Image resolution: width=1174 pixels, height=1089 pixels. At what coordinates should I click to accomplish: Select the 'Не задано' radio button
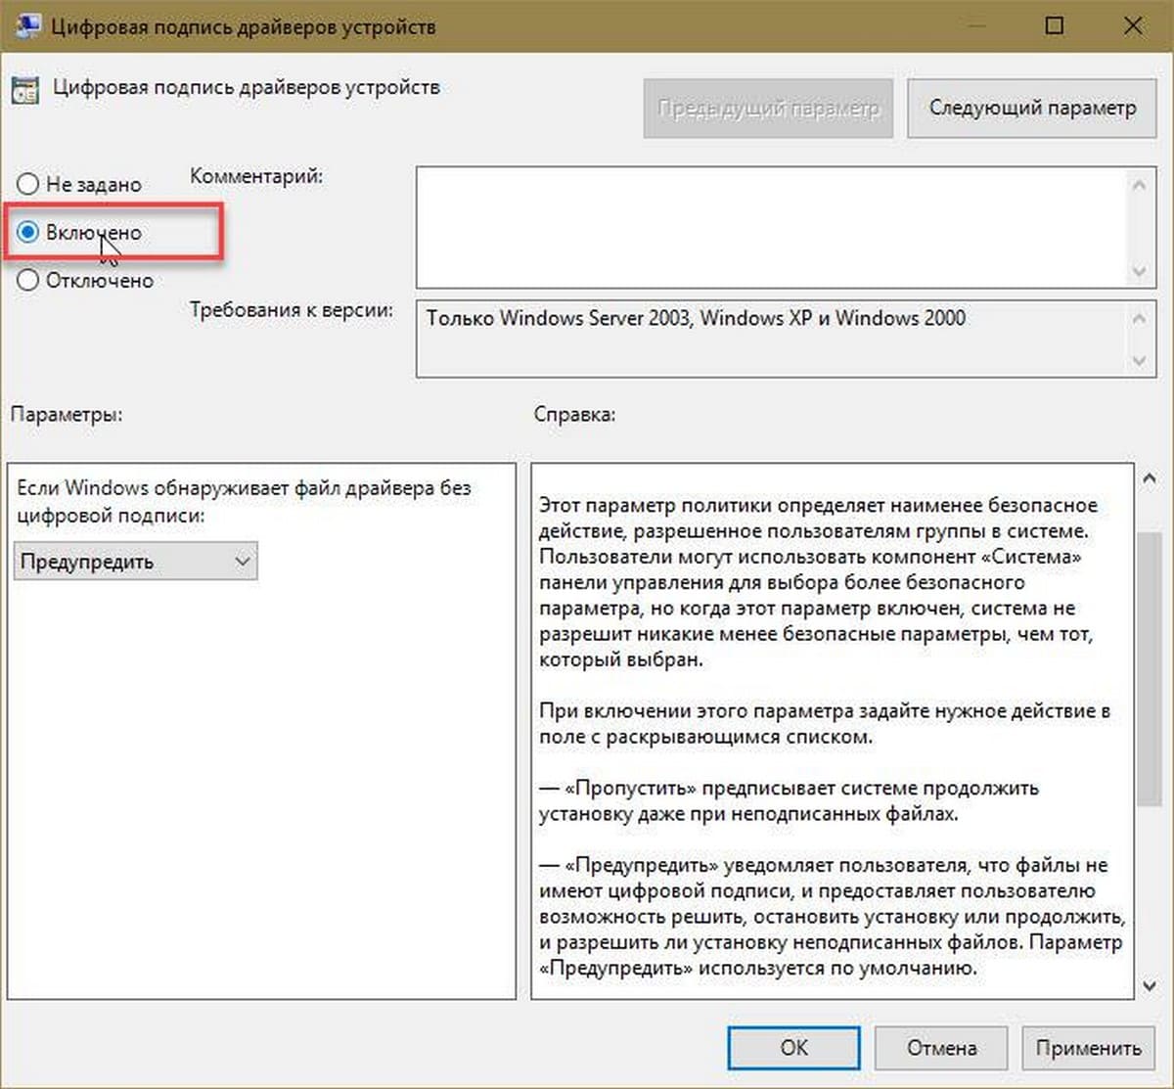(79, 184)
